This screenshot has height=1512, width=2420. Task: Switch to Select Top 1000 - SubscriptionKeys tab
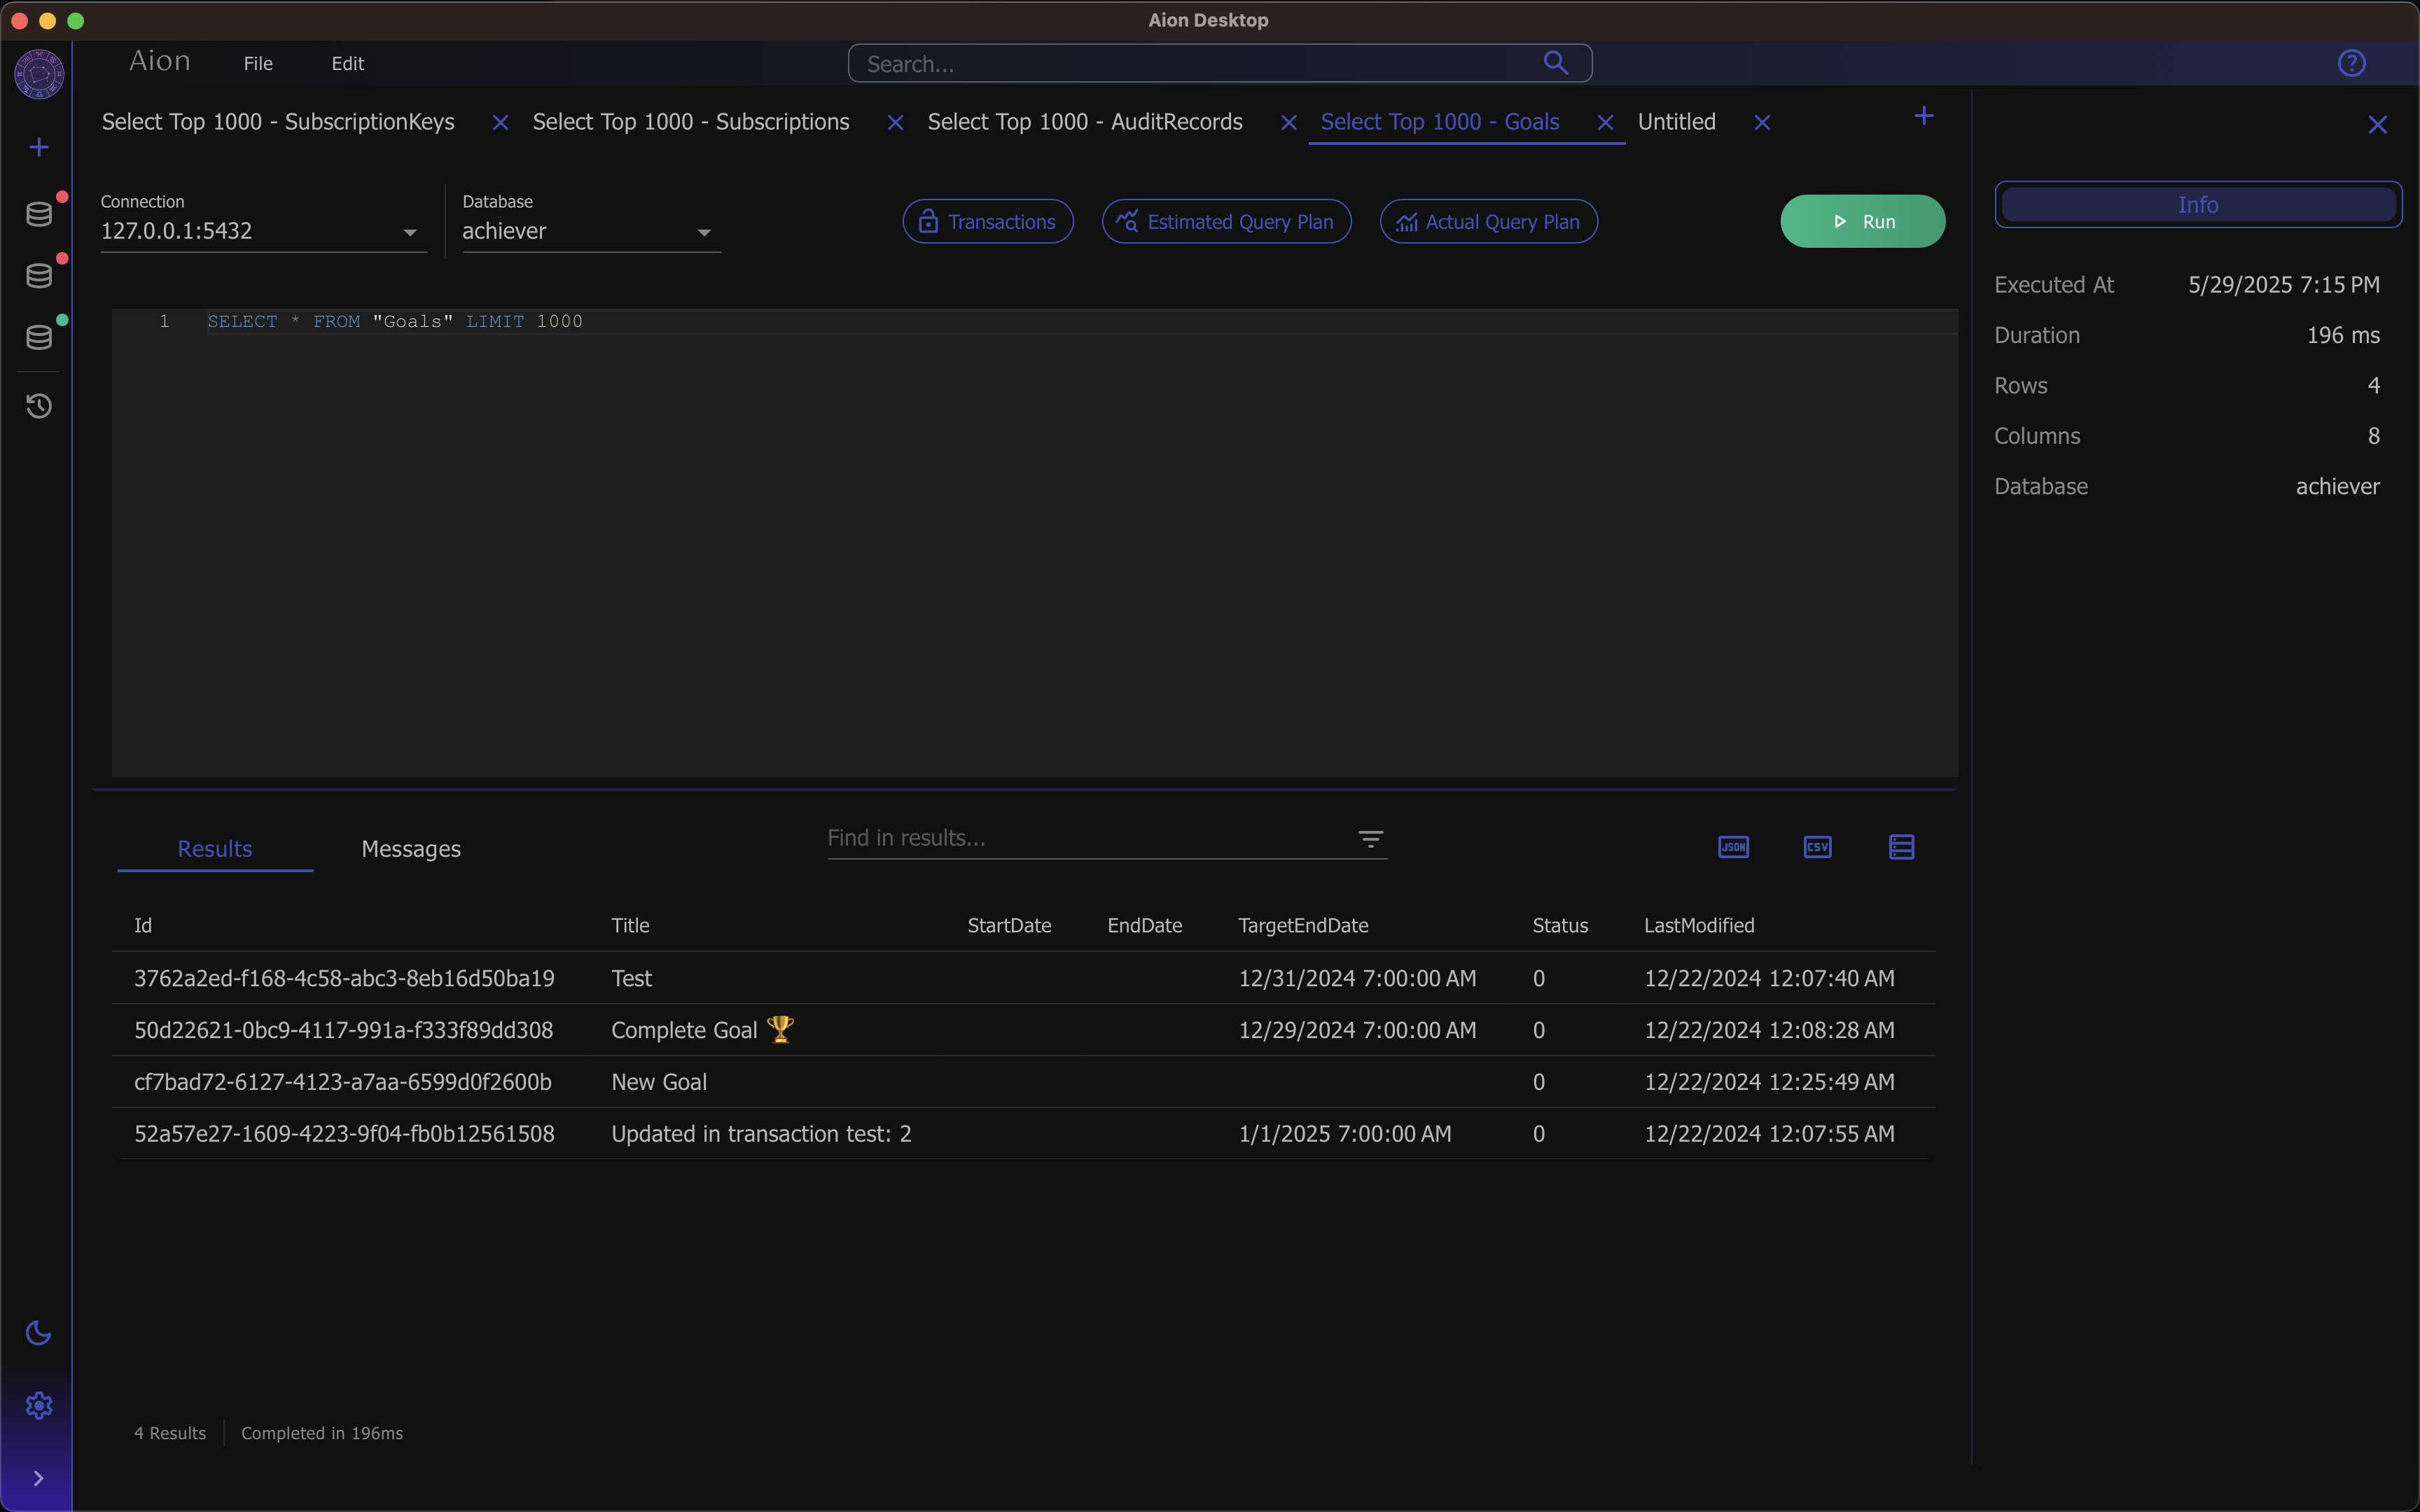click(x=278, y=122)
